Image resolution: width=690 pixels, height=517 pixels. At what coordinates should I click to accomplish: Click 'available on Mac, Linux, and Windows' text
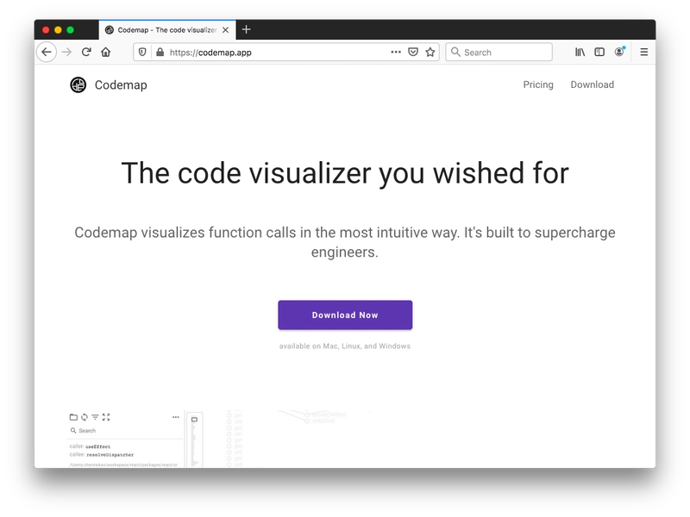[x=345, y=346]
